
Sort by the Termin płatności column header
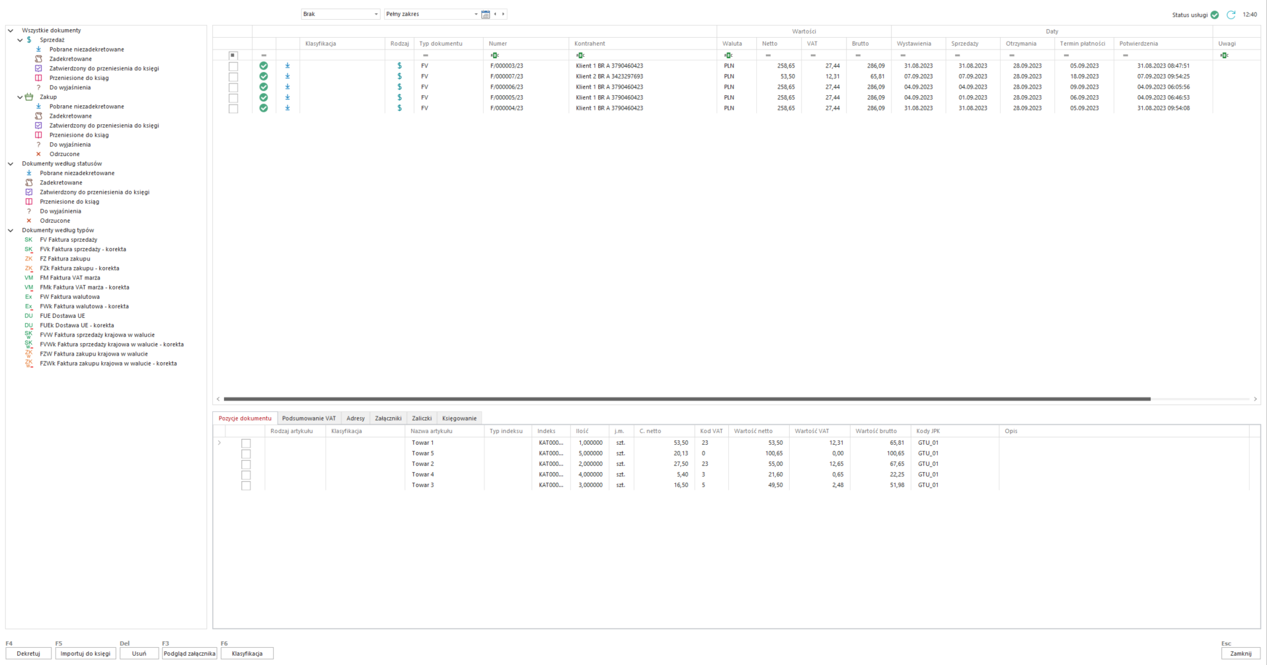(x=1084, y=44)
